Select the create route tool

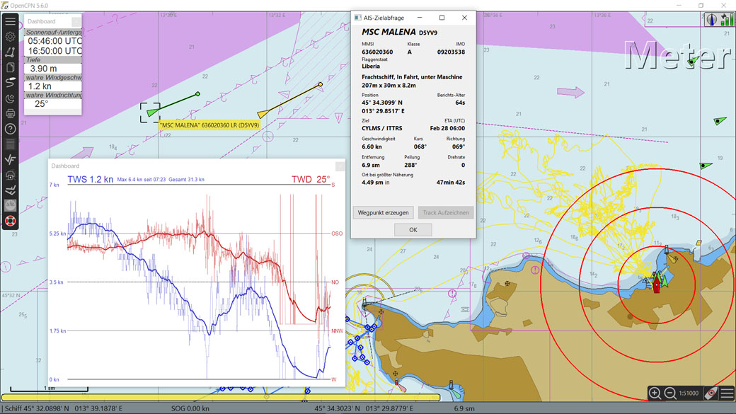[x=11, y=52]
